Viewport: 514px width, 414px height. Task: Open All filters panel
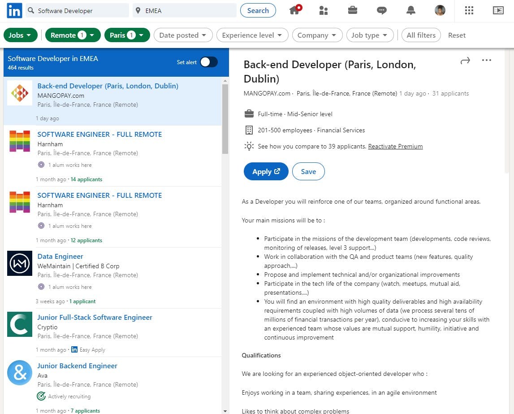421,35
